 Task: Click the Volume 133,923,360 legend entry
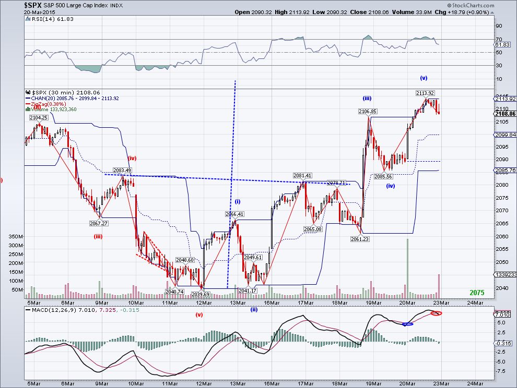[51, 110]
